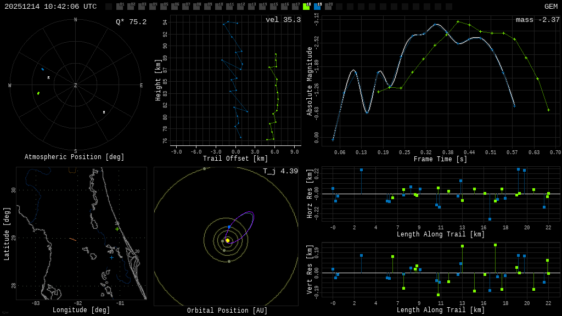Click station indicator box 02
The width and height of the screenshot is (562, 316).
tap(131, 7)
